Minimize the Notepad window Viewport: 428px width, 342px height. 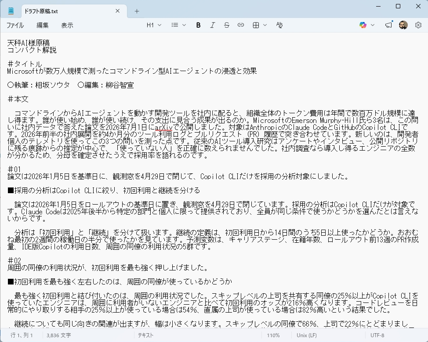[x=378, y=6]
